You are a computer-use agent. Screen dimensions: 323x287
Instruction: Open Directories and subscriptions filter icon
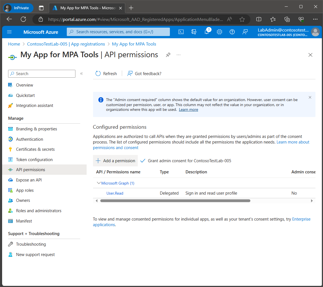tap(194, 32)
